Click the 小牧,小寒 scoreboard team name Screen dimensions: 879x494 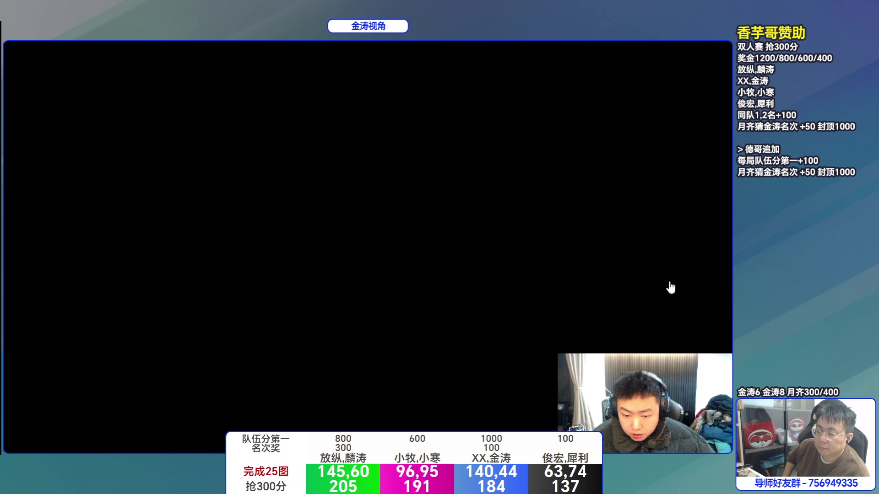coord(417,458)
